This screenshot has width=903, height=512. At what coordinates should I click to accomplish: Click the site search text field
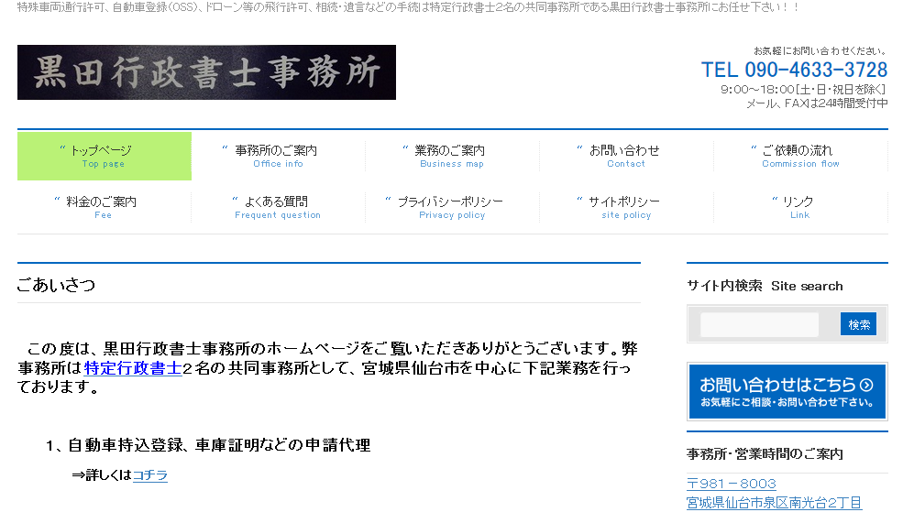759,324
